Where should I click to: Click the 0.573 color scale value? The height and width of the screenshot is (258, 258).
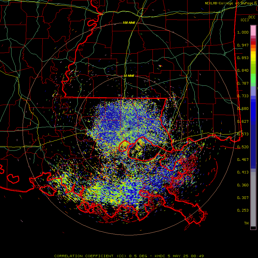(243, 134)
